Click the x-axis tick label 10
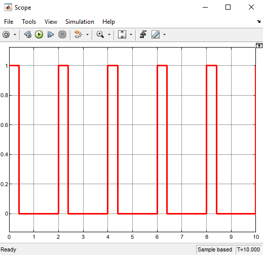 pos(256,237)
